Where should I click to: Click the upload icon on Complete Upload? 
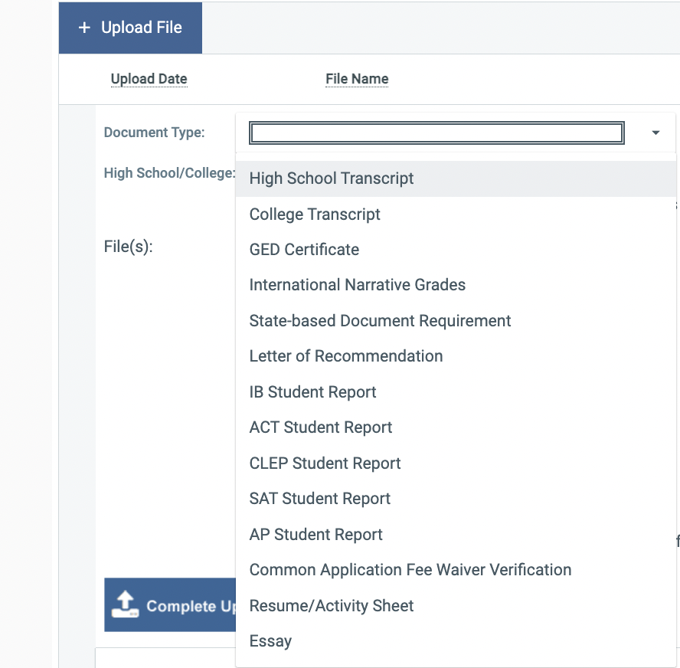tap(125, 604)
